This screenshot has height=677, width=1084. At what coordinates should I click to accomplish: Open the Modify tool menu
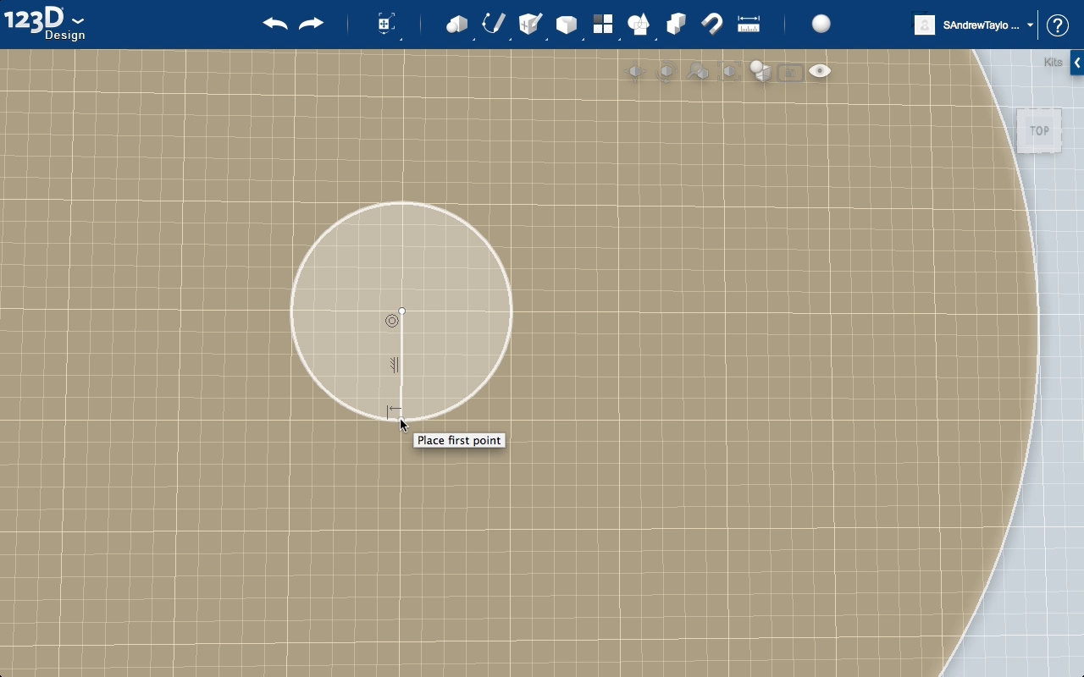click(567, 25)
